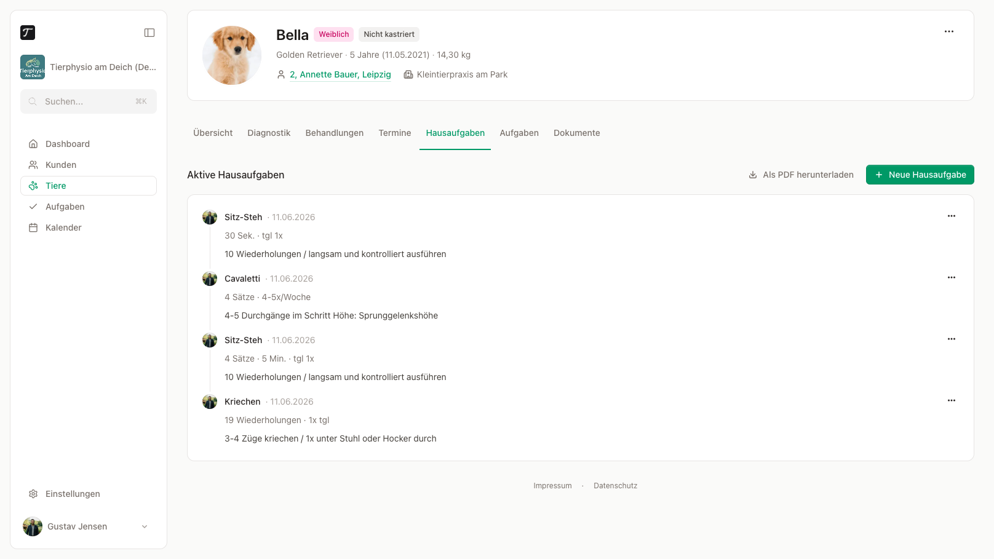Click the clinic building icon
This screenshot has height=559, width=994.
tap(408, 74)
